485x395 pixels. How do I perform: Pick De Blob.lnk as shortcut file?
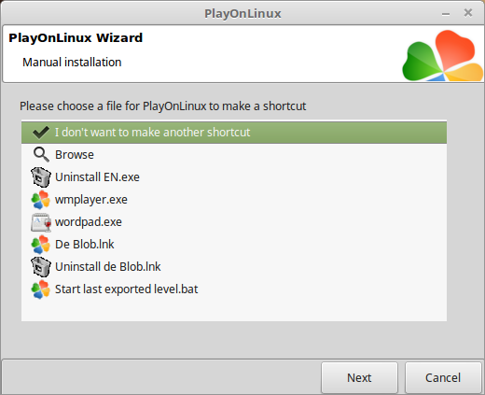tap(234, 245)
